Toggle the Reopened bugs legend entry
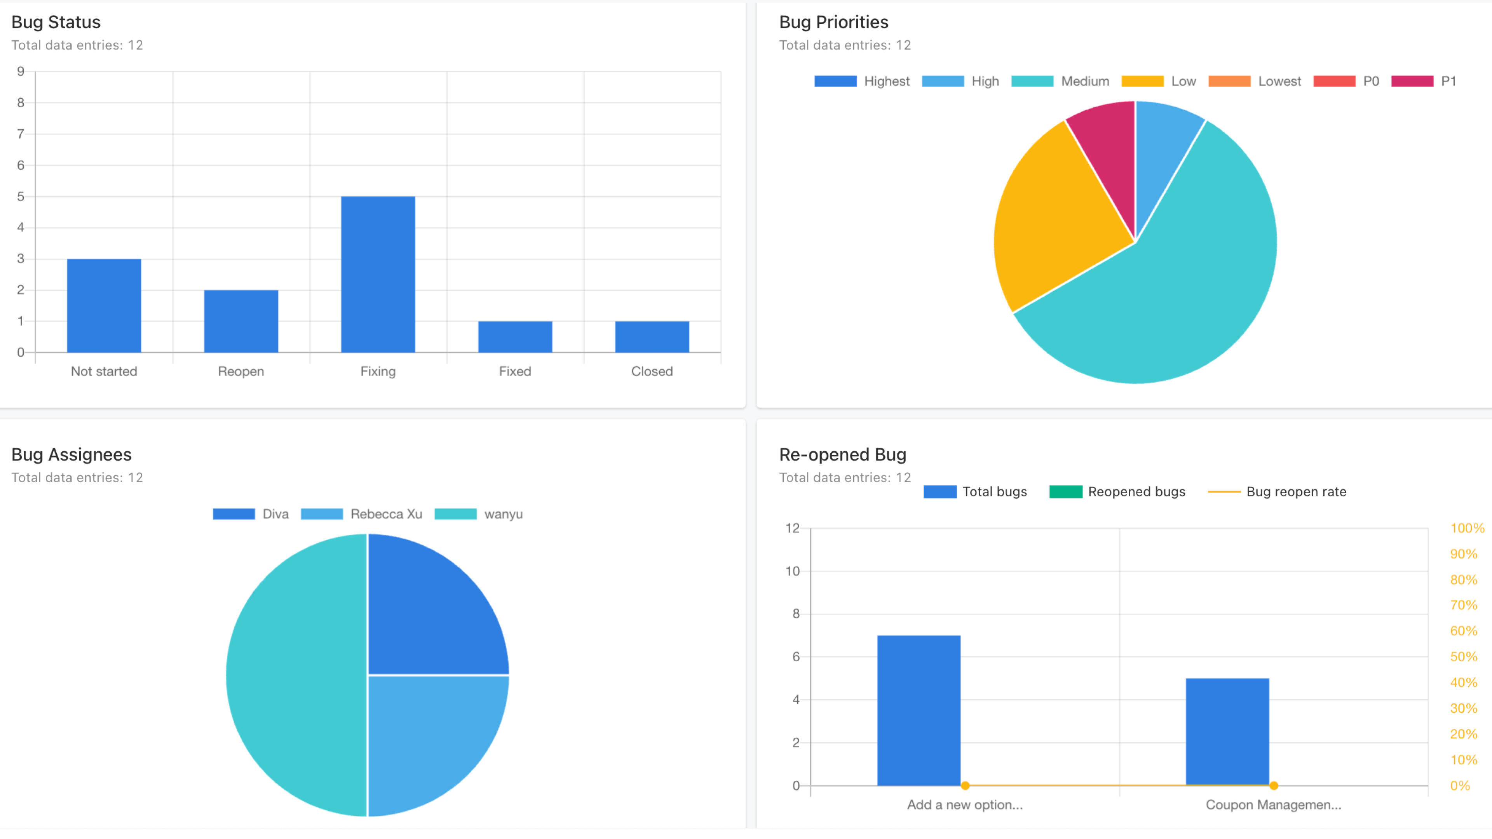The image size is (1492, 839). point(1118,492)
